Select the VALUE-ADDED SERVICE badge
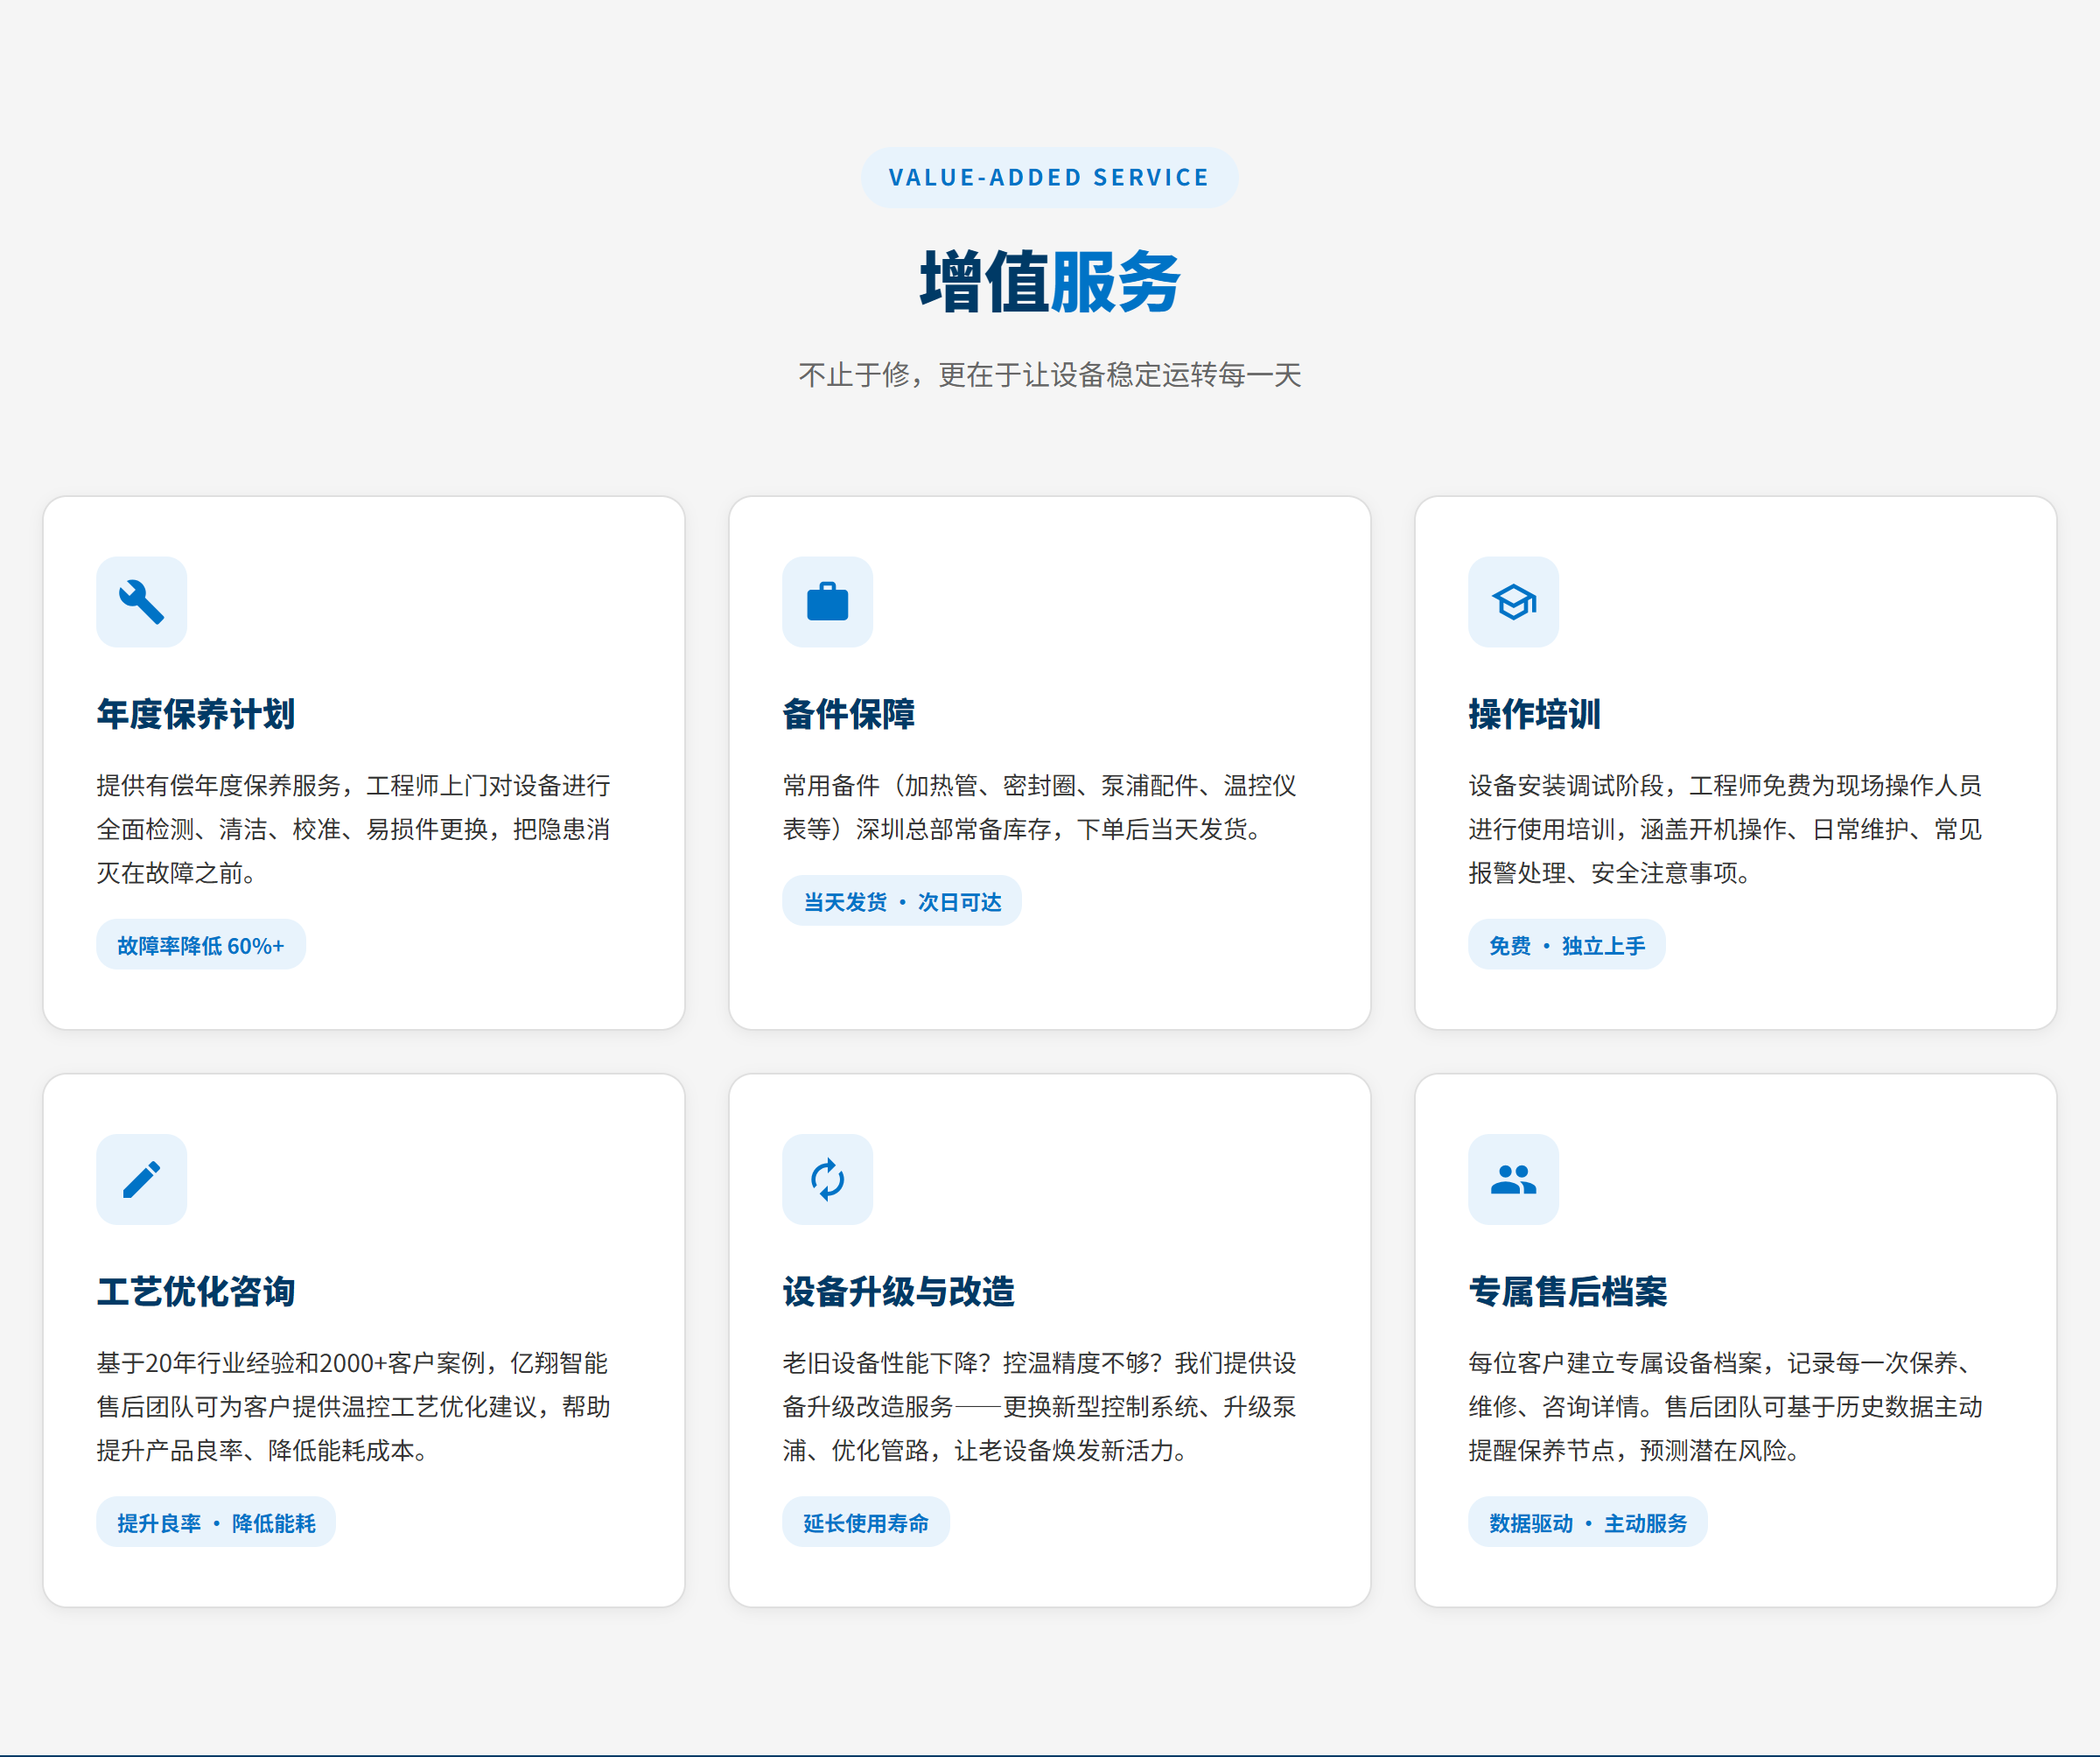The image size is (2100, 1757). point(1049,177)
